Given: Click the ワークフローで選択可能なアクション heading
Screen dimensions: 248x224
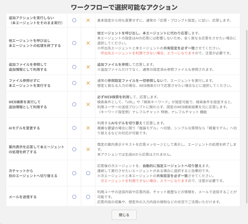Looking at the screenshot, I should [124, 7].
